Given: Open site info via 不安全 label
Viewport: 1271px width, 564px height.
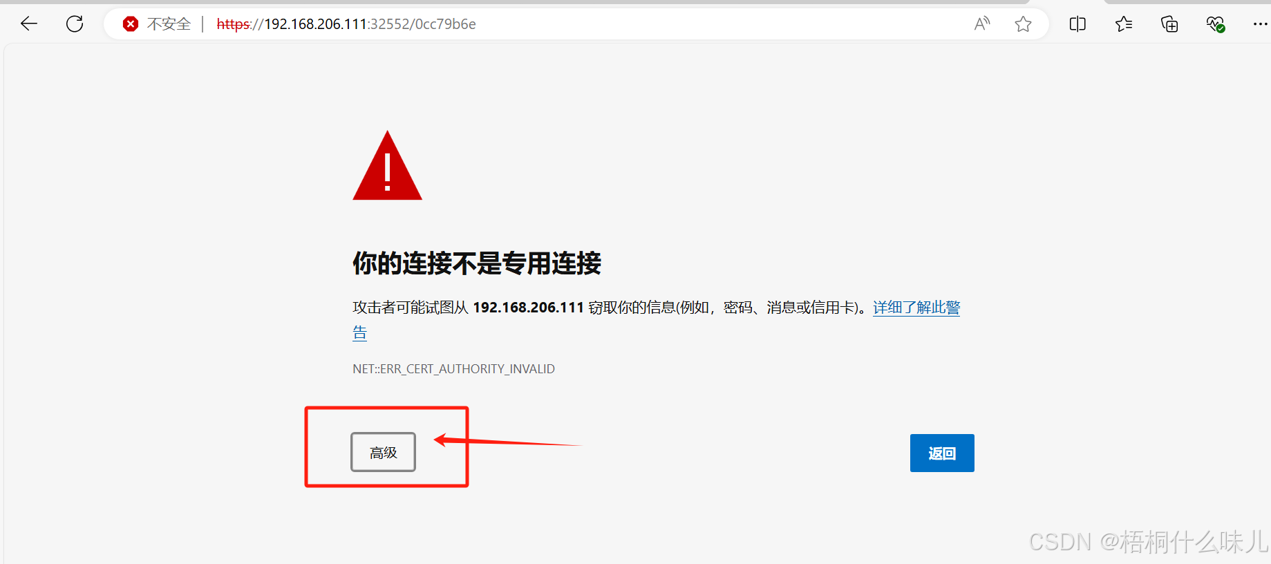Looking at the screenshot, I should [169, 24].
